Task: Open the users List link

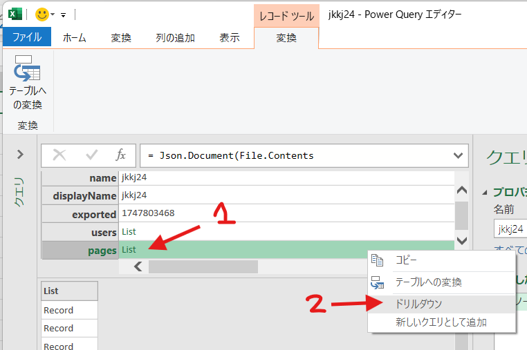Action: coord(129,231)
